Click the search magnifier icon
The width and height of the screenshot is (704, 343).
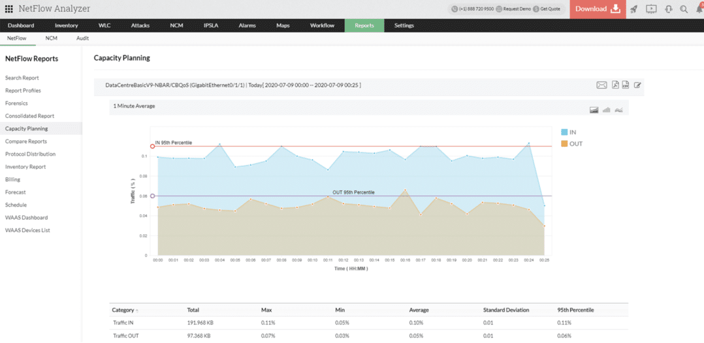click(684, 9)
